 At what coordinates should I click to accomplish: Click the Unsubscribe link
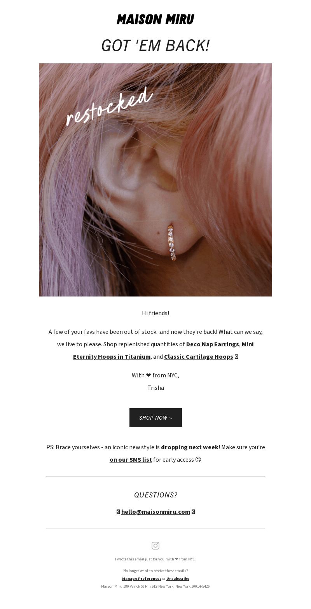[x=178, y=579]
